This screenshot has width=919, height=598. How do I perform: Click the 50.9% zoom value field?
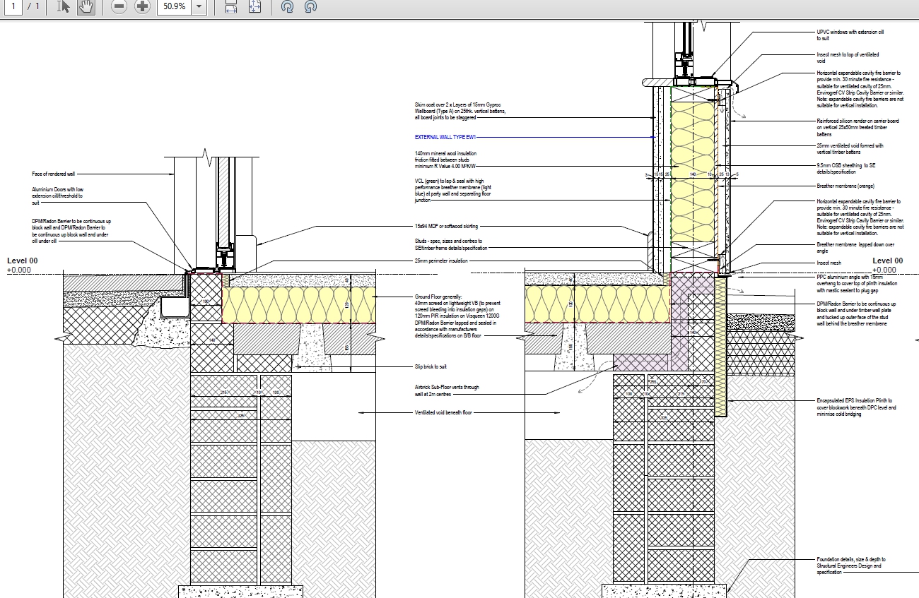(x=173, y=7)
